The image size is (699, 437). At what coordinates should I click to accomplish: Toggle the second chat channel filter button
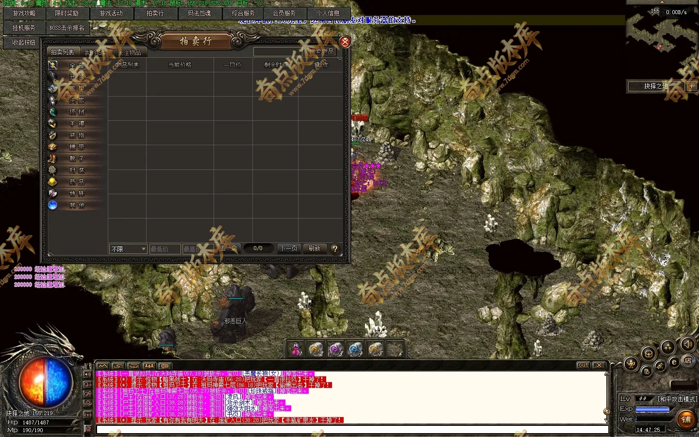[x=88, y=385]
